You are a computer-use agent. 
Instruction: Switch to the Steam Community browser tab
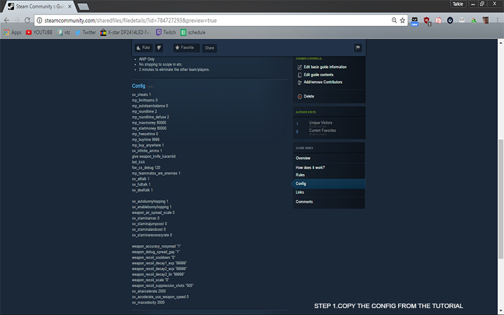tap(38, 6)
